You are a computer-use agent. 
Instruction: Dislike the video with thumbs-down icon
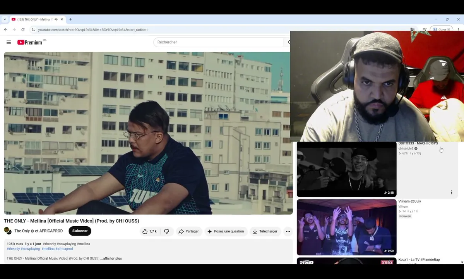point(167,231)
